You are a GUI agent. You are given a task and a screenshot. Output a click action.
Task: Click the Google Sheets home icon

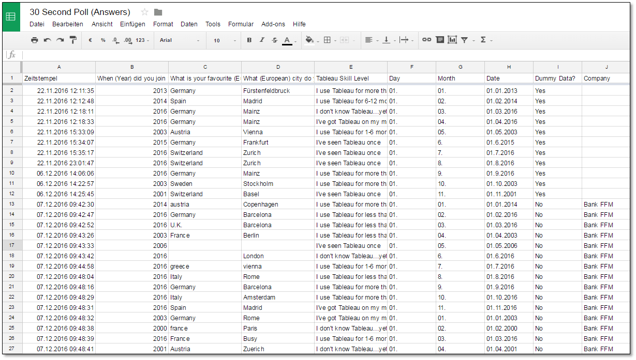coord(11,17)
